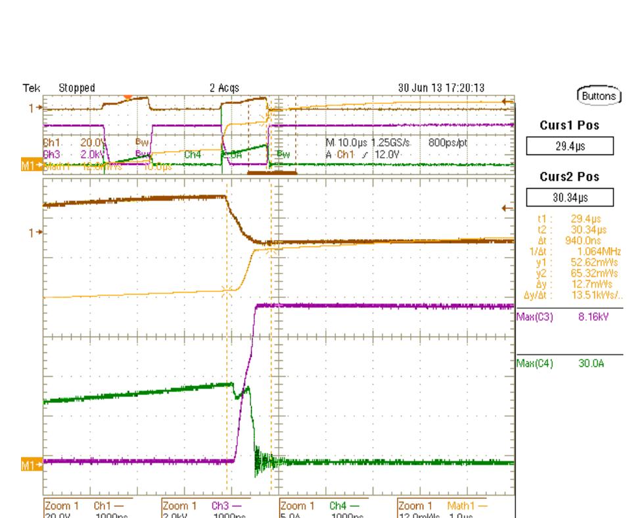Click the y2 65.32mWs readout
This screenshot has width=631, height=518.
tap(576, 273)
